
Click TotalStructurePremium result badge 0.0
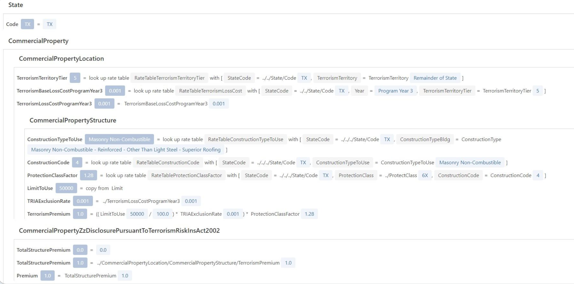pos(80,250)
